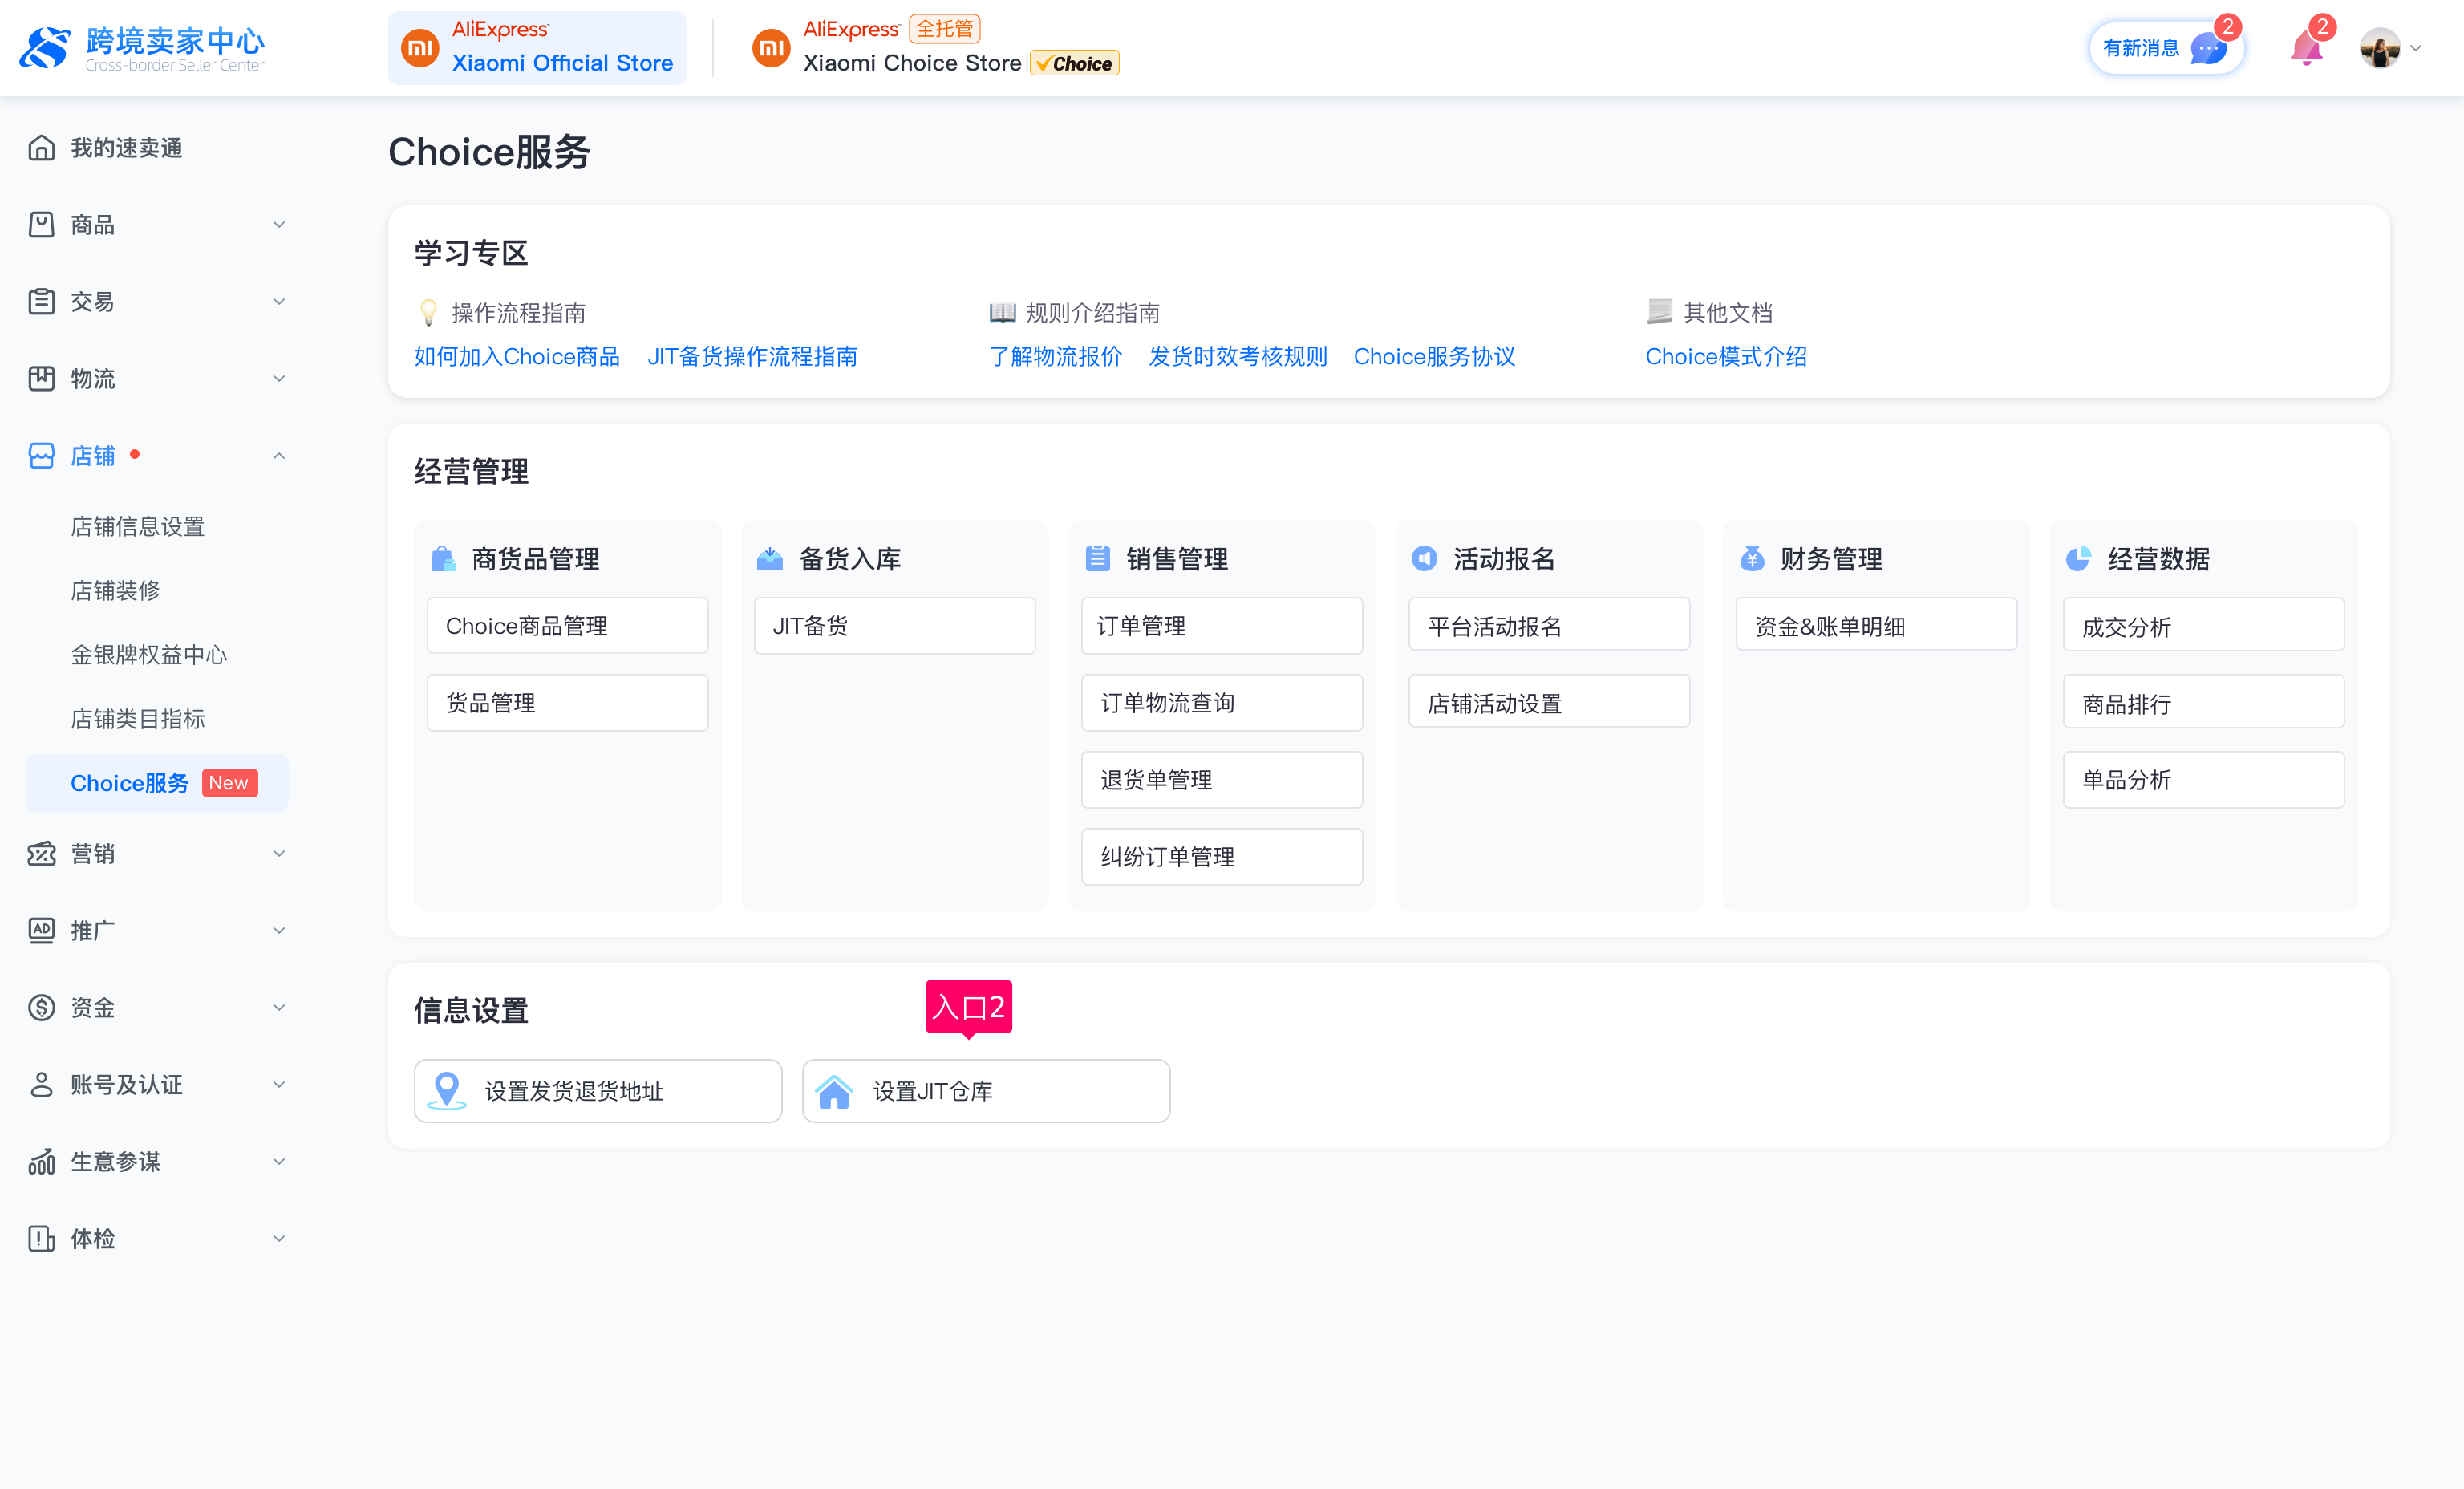Open Choice商品管理 card
2464x1489 pixels.
point(567,625)
